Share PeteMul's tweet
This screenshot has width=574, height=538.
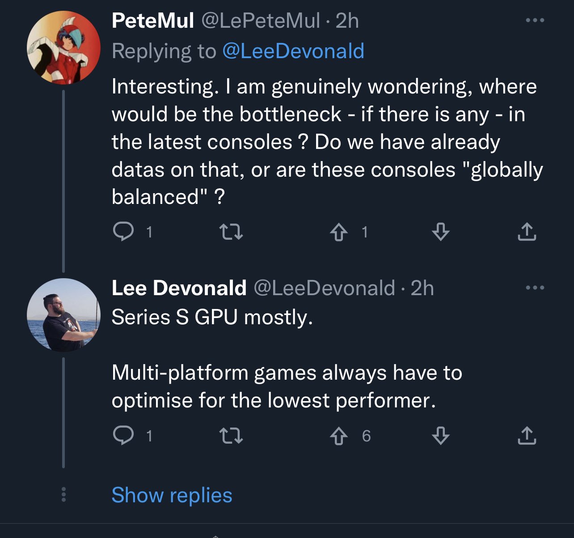(527, 232)
